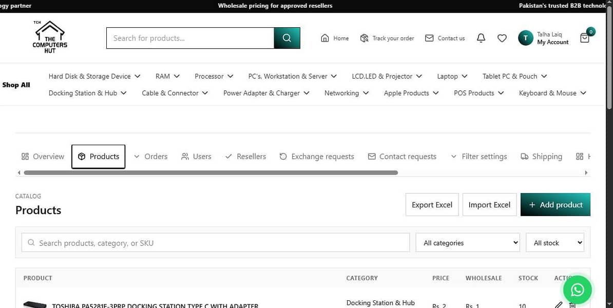
Task: Expand Cable & Connector menu
Action: tap(175, 93)
